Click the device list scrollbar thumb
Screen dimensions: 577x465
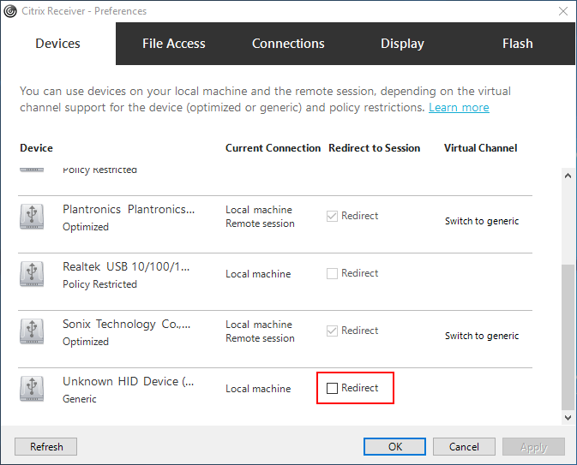568,337
